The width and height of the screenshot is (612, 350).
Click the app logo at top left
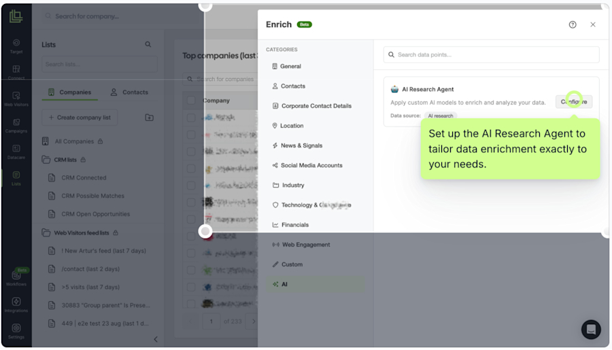point(16,16)
